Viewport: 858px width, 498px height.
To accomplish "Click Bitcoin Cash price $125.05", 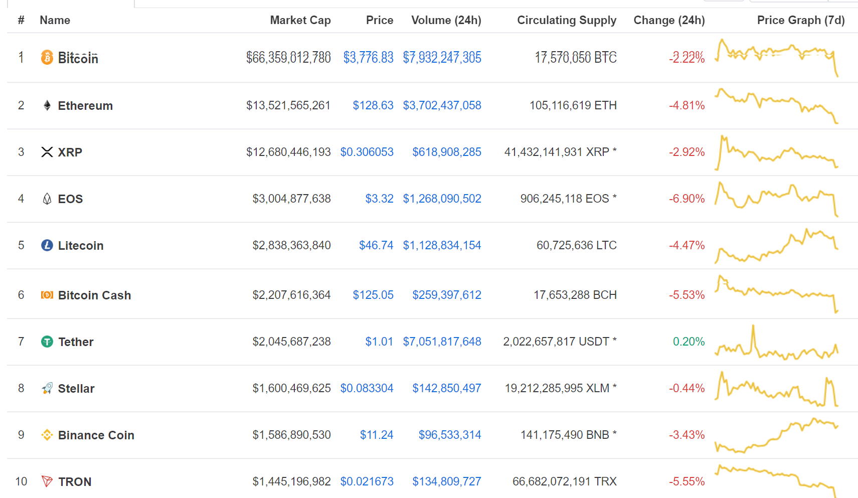I will (x=373, y=295).
